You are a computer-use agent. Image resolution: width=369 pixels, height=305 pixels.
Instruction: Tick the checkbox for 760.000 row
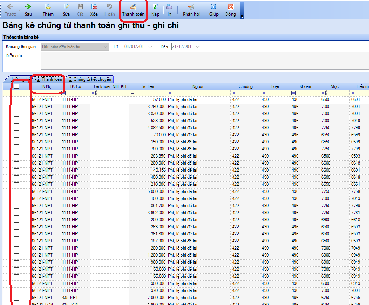16,150
